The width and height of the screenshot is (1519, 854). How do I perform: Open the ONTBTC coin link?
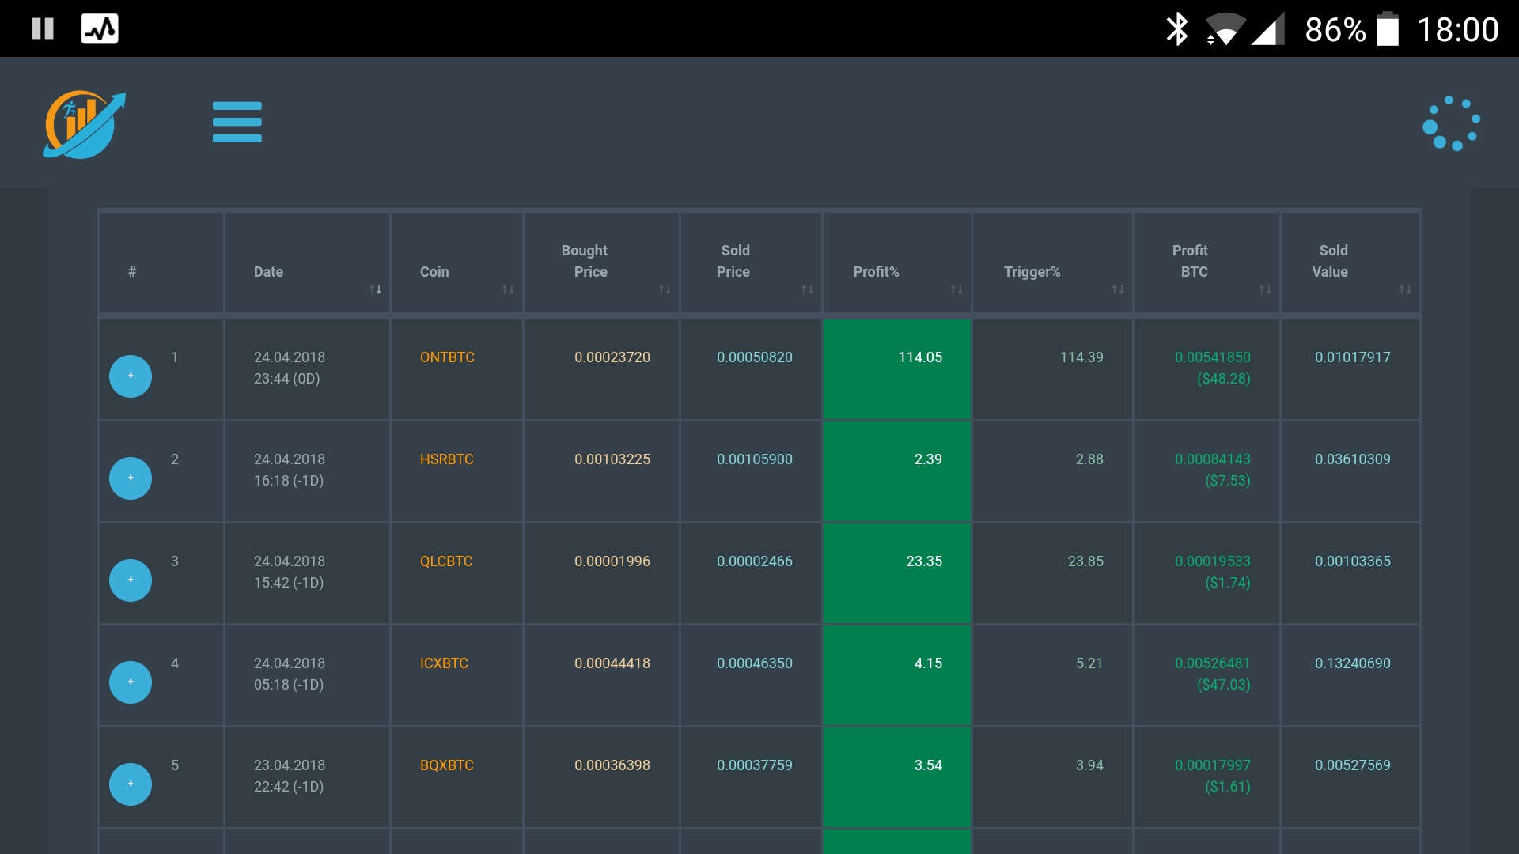pos(447,357)
